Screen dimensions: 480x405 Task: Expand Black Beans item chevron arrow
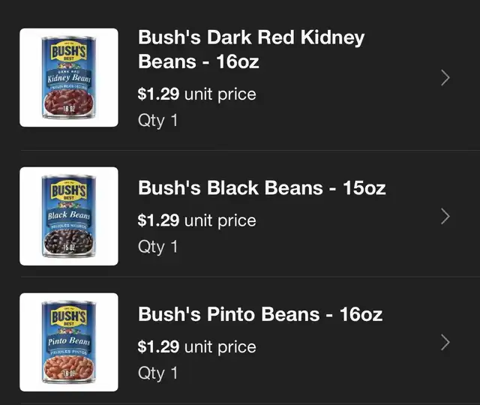[445, 216]
